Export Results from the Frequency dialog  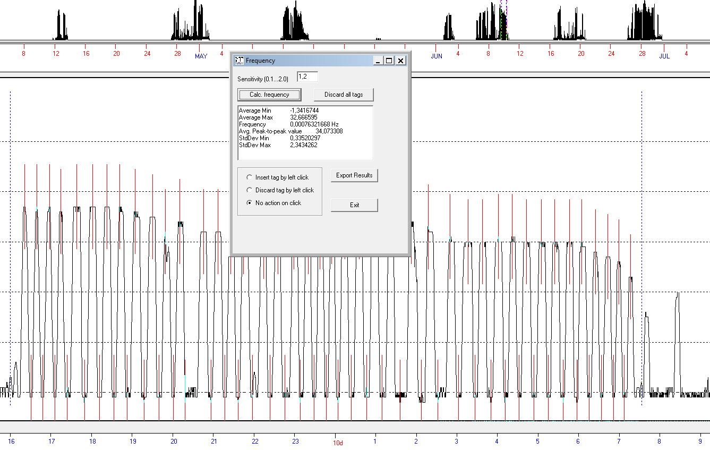[x=354, y=175]
